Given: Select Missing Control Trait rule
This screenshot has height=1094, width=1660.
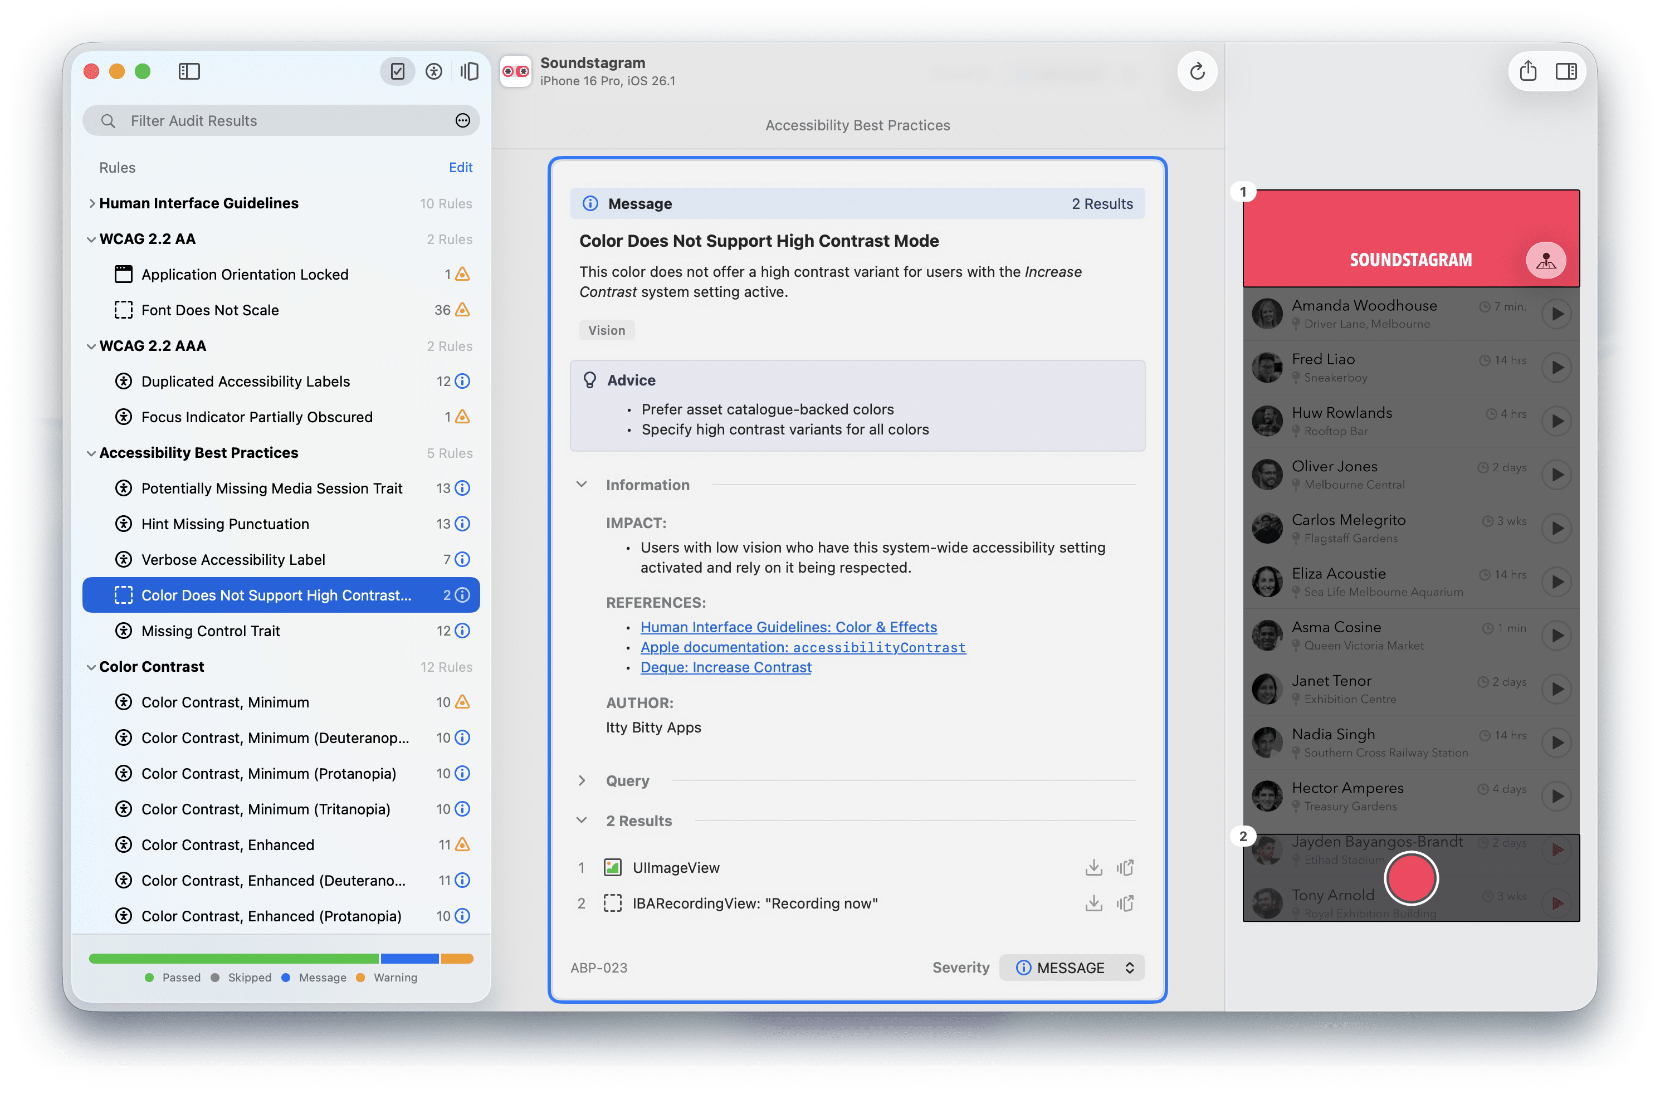Looking at the screenshot, I should (x=210, y=631).
